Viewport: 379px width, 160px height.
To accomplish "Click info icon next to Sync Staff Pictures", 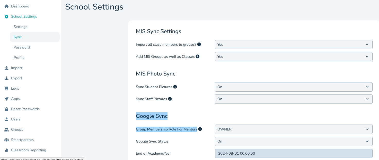I will click(170, 99).
